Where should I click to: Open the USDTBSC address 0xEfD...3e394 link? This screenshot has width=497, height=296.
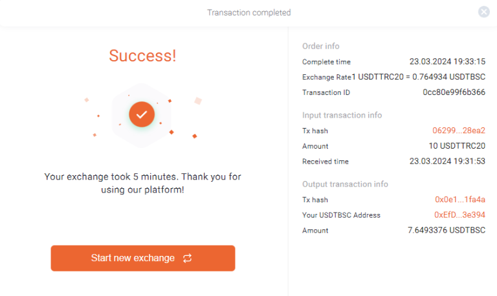460,215
